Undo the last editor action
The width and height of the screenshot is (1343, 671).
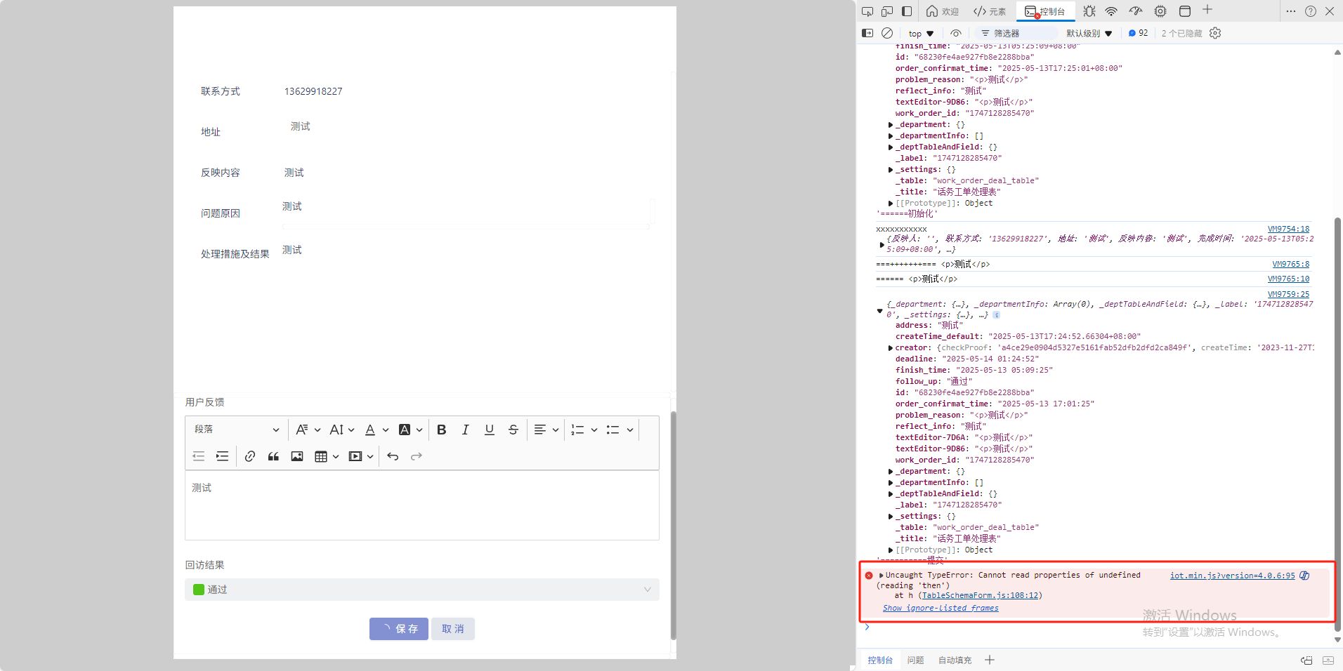click(x=393, y=456)
